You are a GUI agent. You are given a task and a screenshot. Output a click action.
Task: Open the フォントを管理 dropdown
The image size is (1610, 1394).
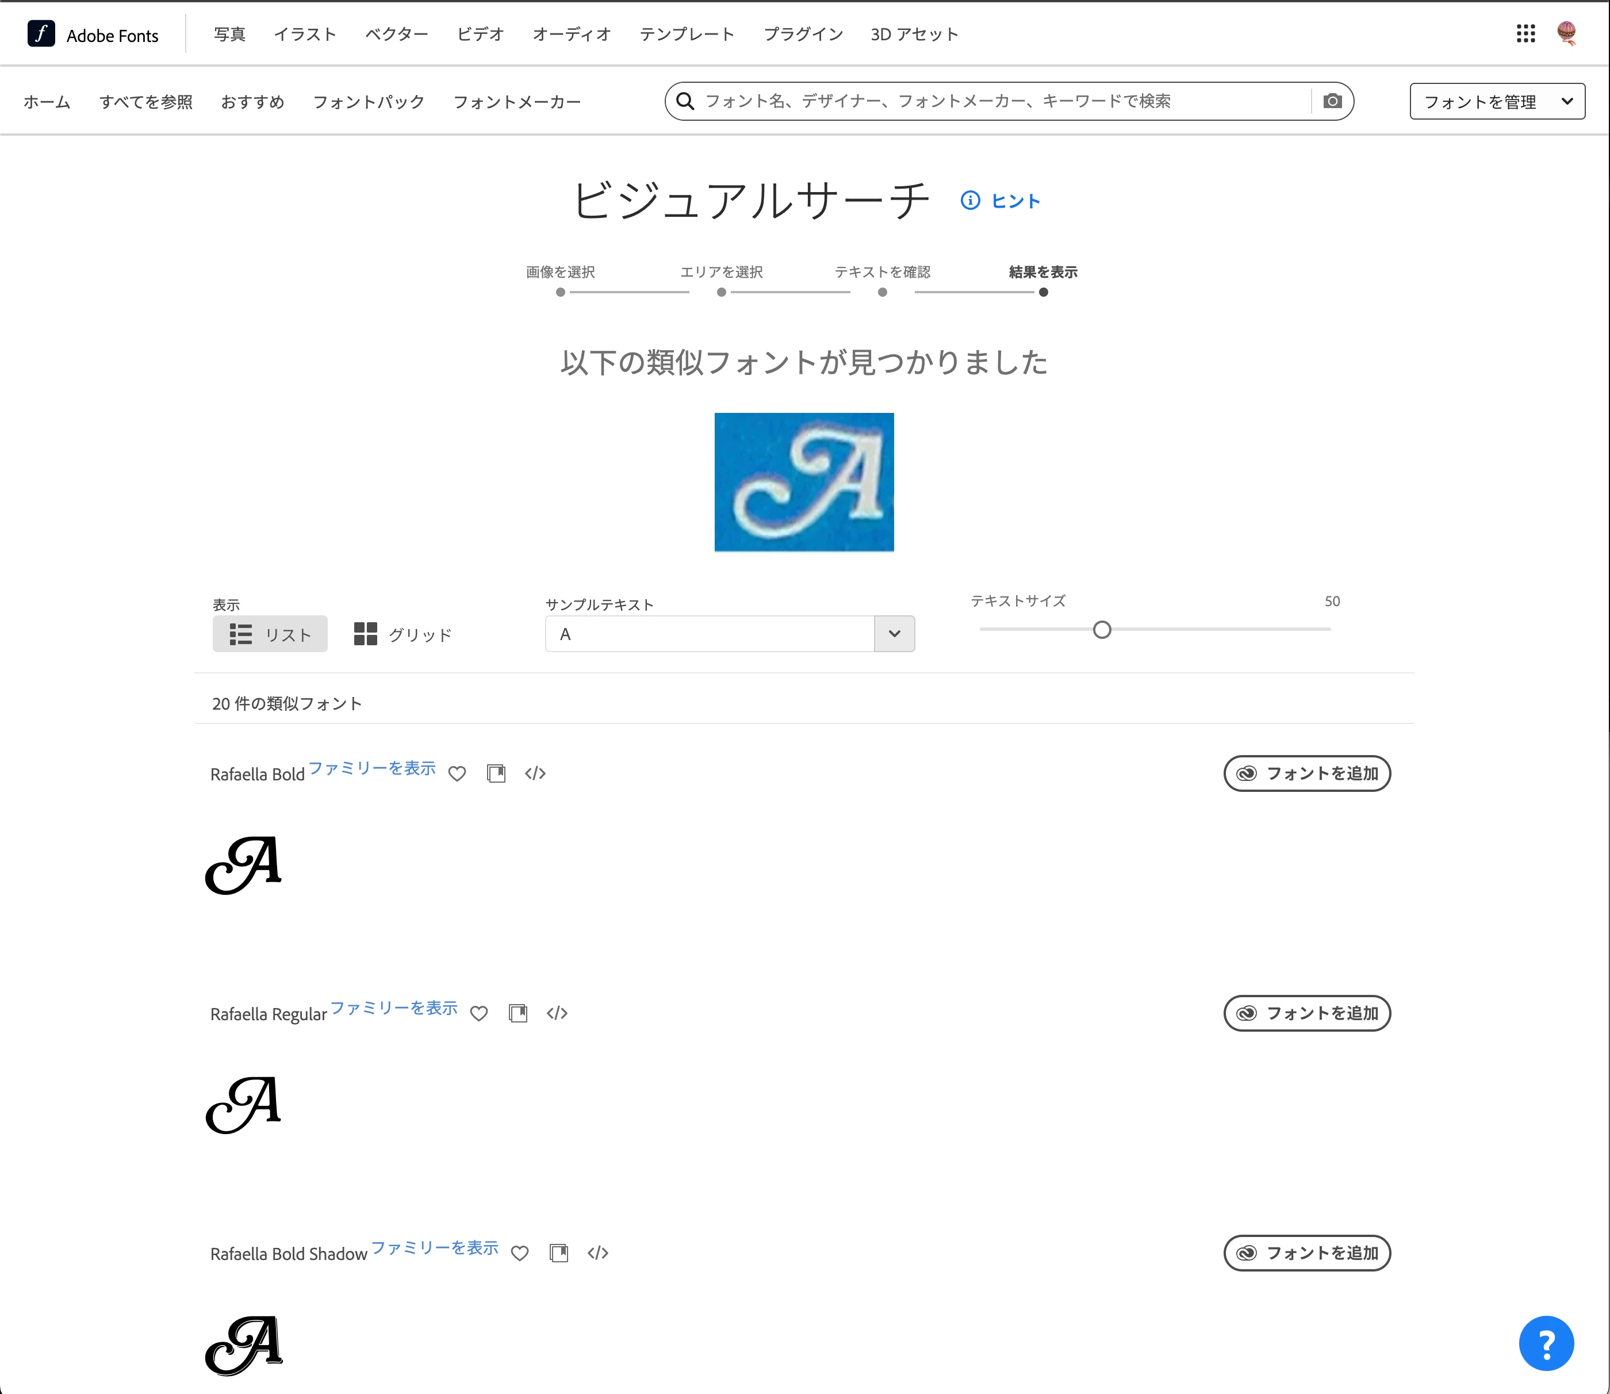pyautogui.click(x=1497, y=101)
